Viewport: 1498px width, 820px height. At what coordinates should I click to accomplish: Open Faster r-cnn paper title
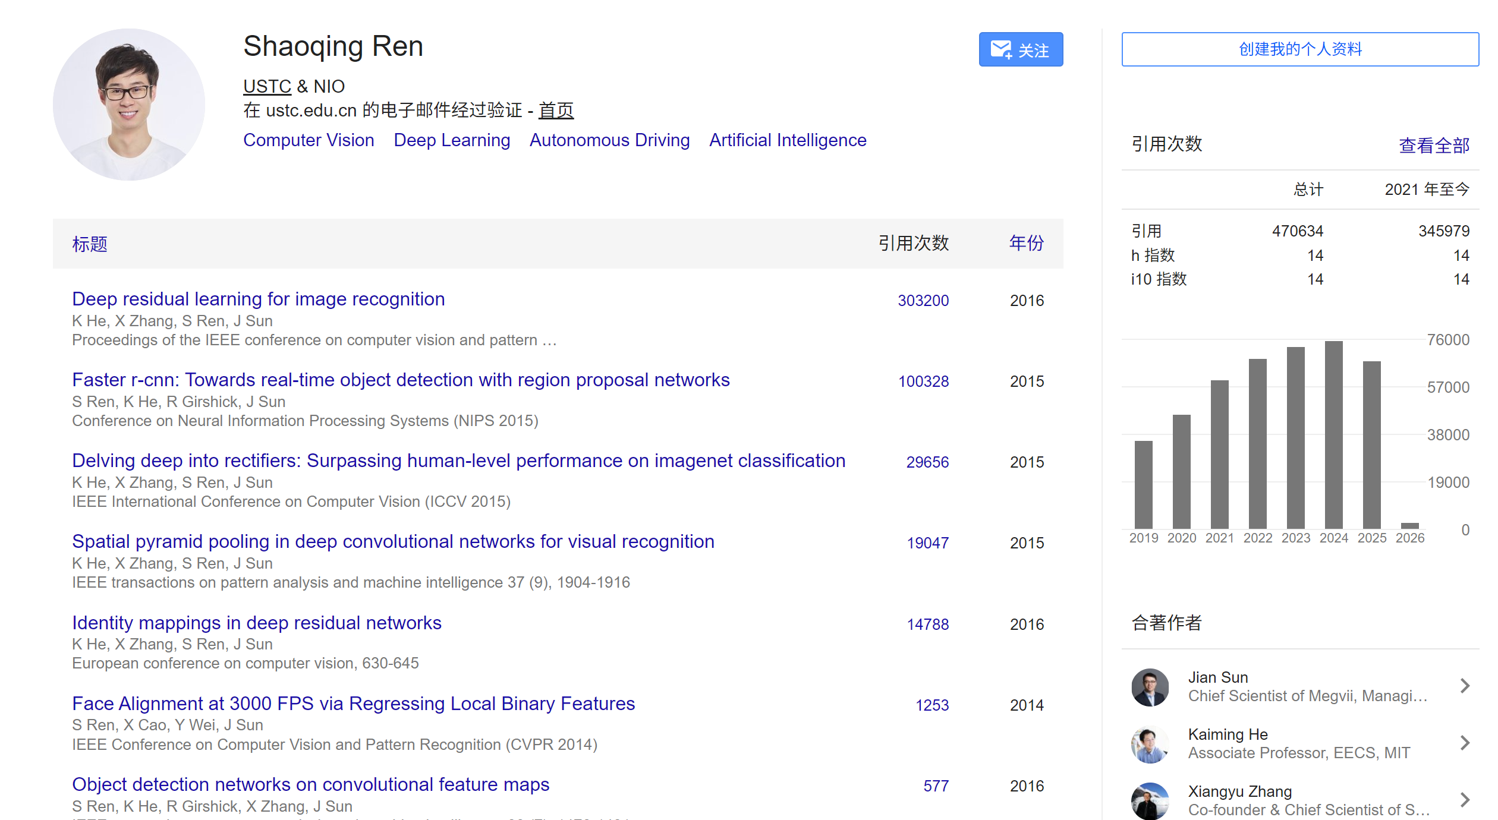401,380
